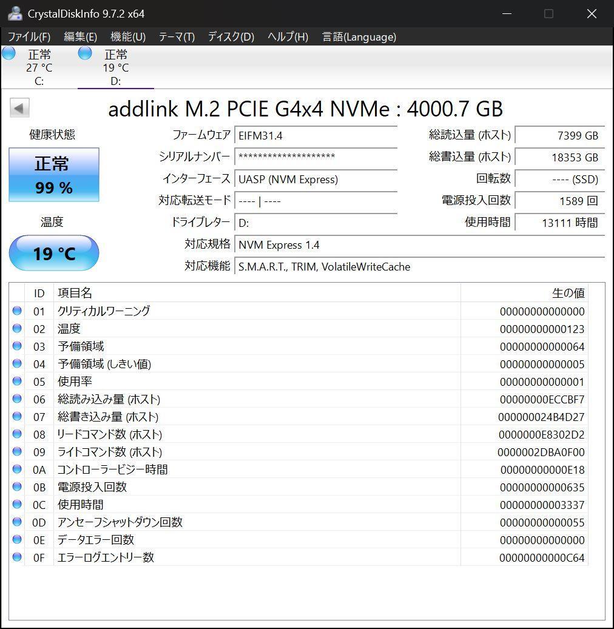
Task: Open the ディスク(D) menu
Action: tap(230, 36)
